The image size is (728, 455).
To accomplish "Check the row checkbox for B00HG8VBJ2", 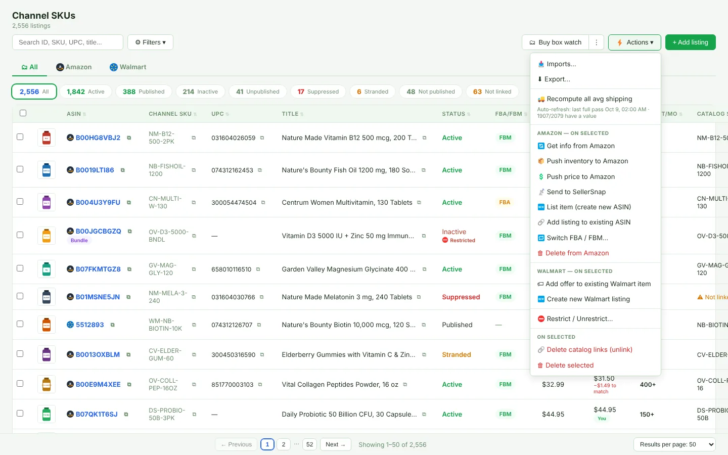I will tap(20, 137).
